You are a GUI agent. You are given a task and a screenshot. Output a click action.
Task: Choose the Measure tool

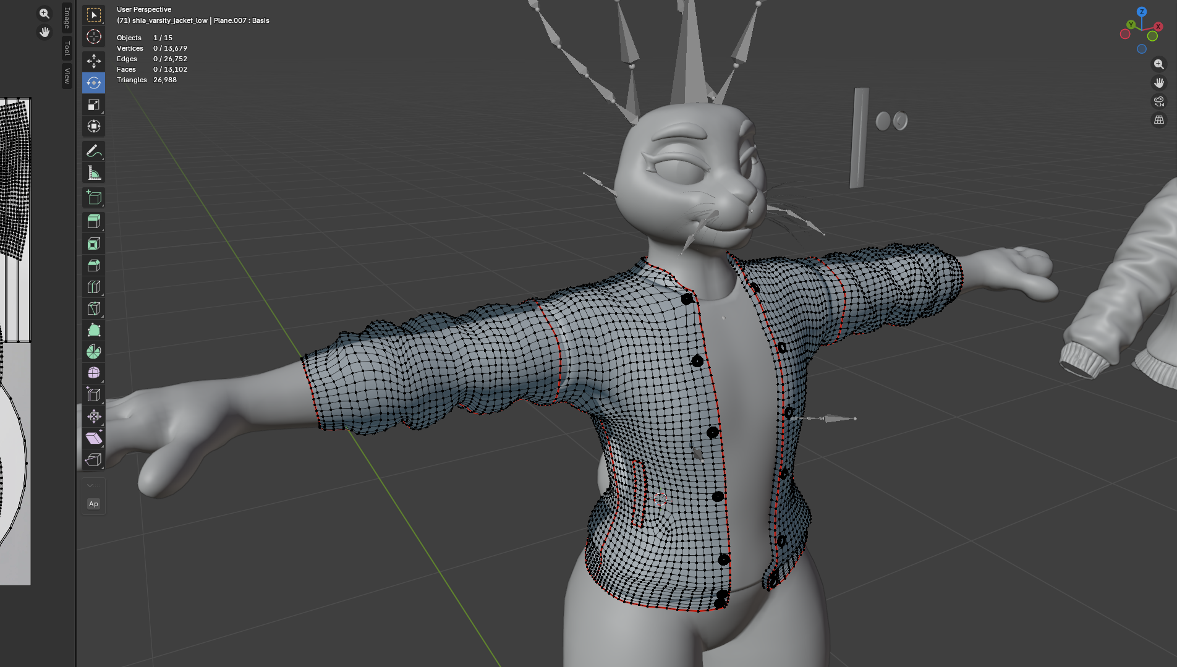pos(93,172)
